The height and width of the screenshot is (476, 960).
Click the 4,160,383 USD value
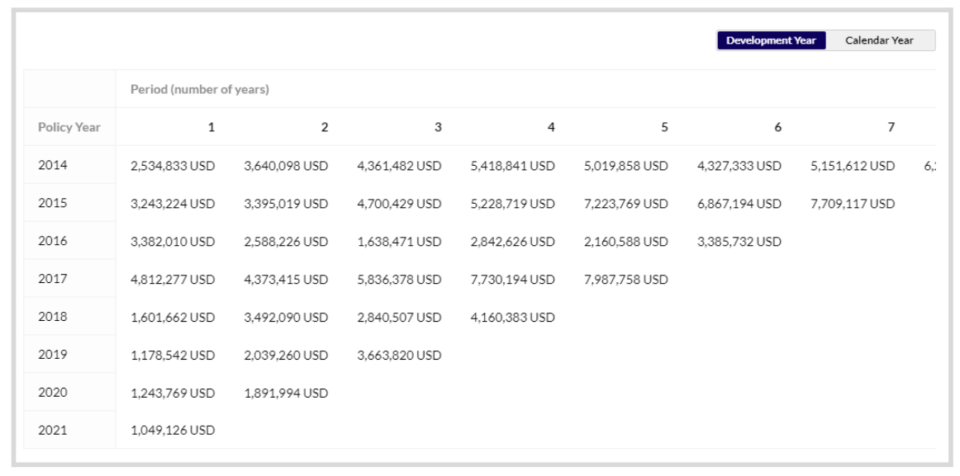512,317
